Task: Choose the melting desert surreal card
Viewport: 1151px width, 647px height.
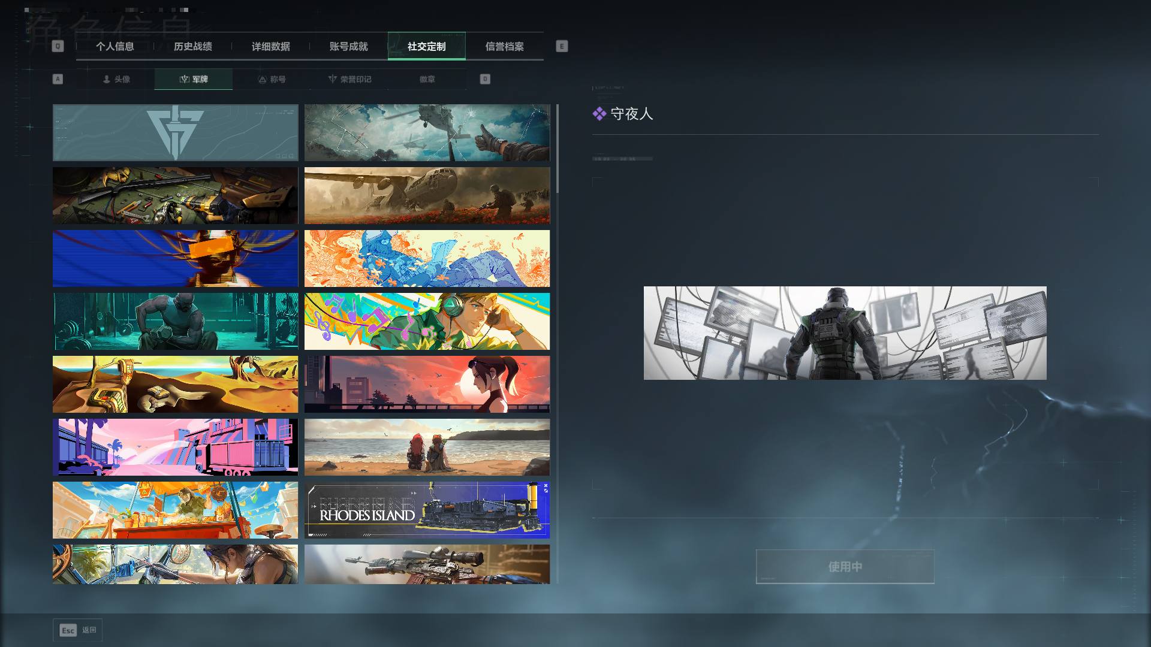Action: coord(175,384)
